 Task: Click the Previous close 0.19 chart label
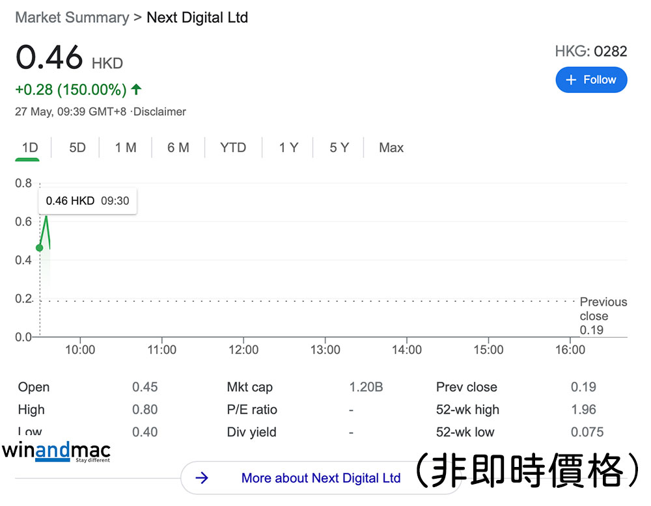pos(603,315)
